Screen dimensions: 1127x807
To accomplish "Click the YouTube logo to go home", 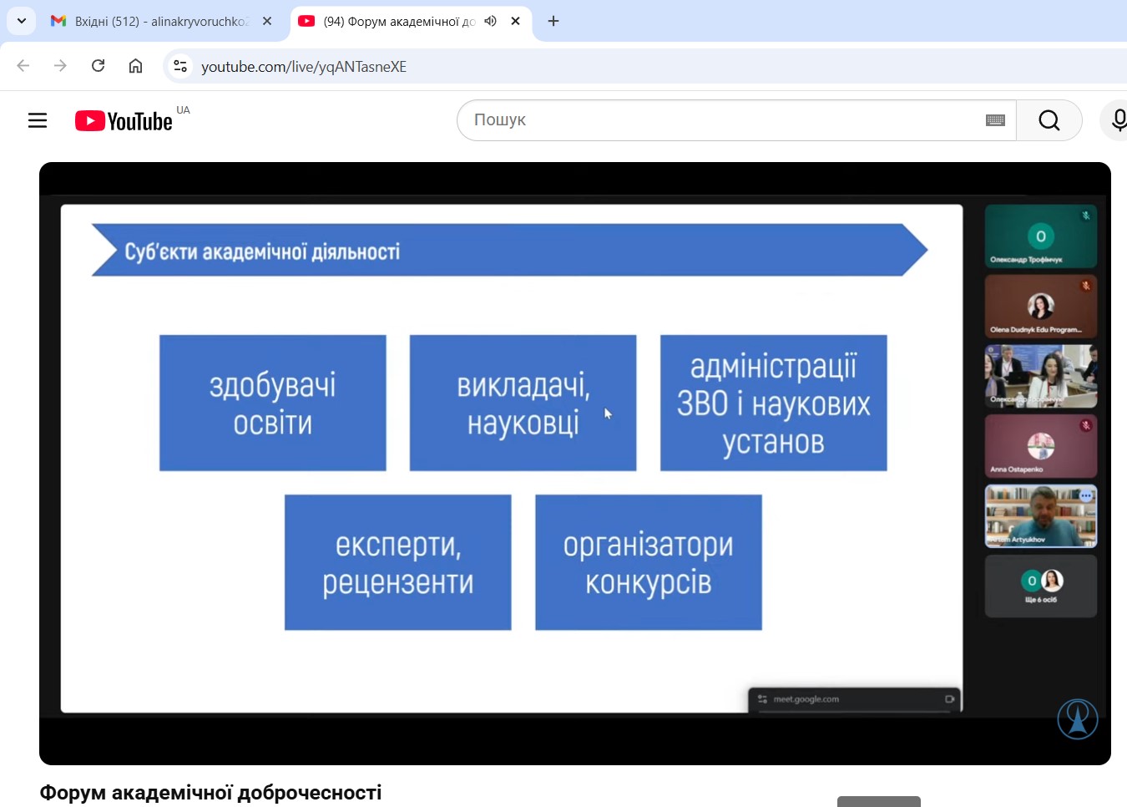I will coord(124,121).
